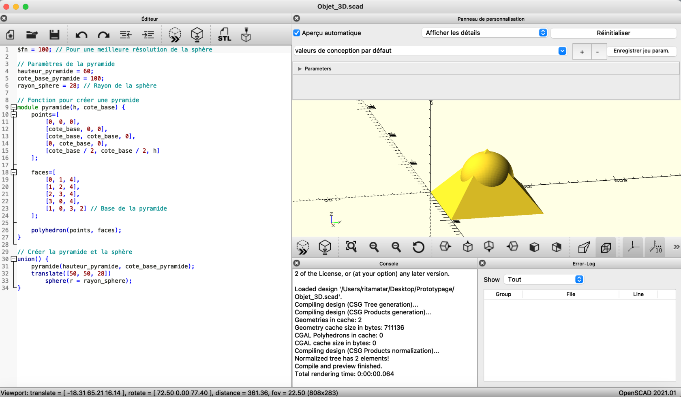681x397 pixels.
Task: Remove the parameter set with the - button
Action: (x=598, y=51)
